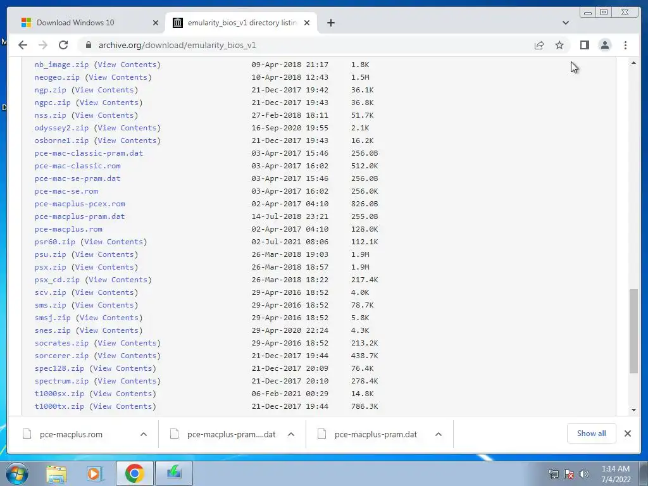
Task: Download spec128.zip
Action: pyautogui.click(x=59, y=368)
